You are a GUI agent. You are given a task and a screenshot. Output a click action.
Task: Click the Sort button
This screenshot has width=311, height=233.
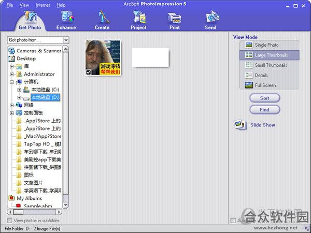coord(264,98)
